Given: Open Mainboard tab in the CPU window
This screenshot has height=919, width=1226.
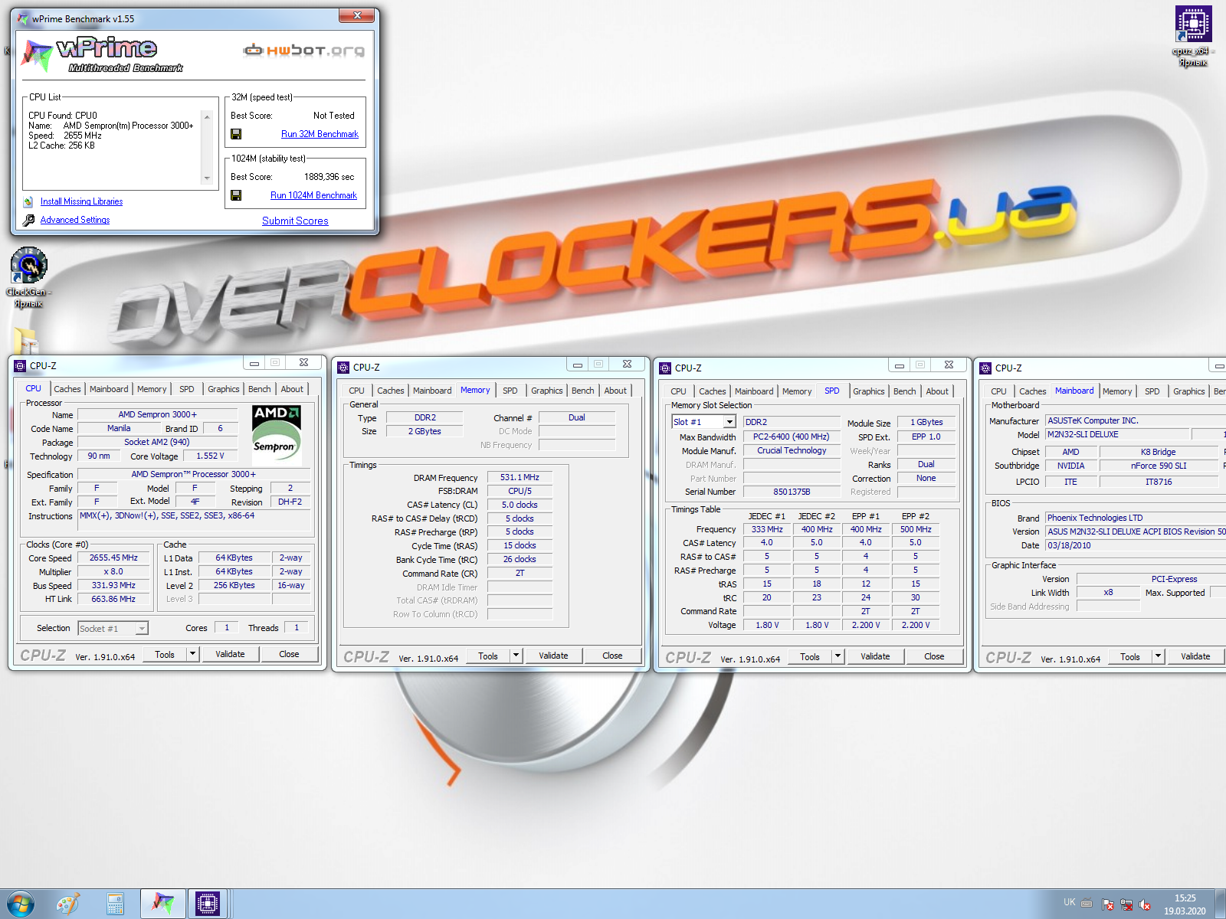Looking at the screenshot, I should [109, 389].
